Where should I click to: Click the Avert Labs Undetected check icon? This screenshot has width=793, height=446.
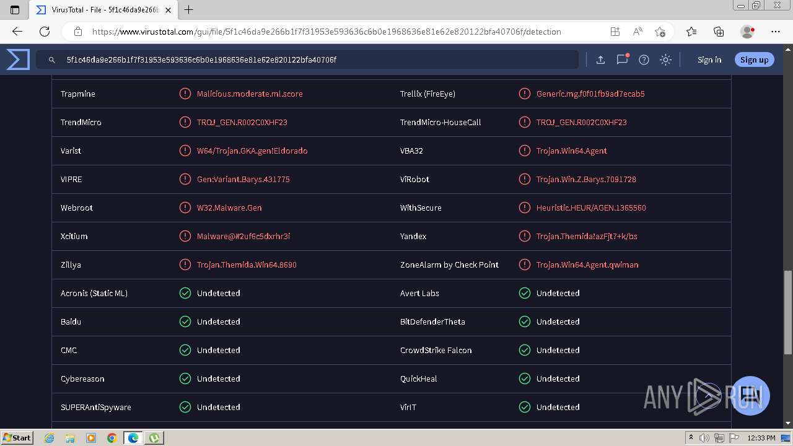pos(525,293)
